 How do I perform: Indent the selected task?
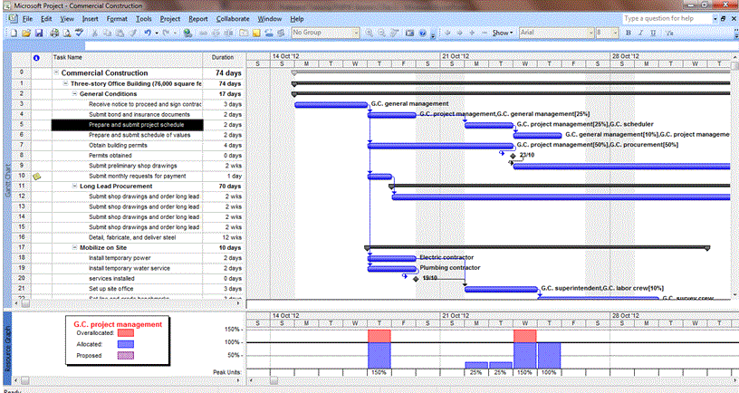click(459, 33)
